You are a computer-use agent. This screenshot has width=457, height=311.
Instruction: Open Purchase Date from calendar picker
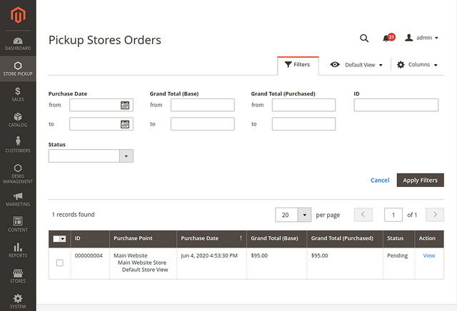tap(125, 105)
